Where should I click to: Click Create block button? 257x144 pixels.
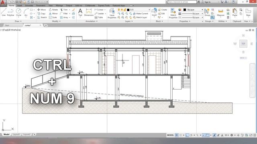(162, 10)
